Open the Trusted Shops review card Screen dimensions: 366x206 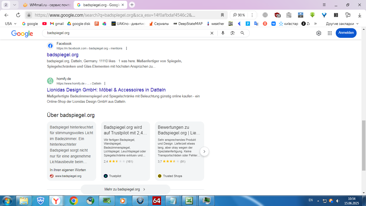180,151
